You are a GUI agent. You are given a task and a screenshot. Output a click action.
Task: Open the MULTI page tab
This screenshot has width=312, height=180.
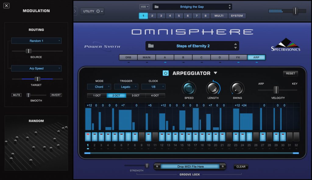(x=219, y=16)
